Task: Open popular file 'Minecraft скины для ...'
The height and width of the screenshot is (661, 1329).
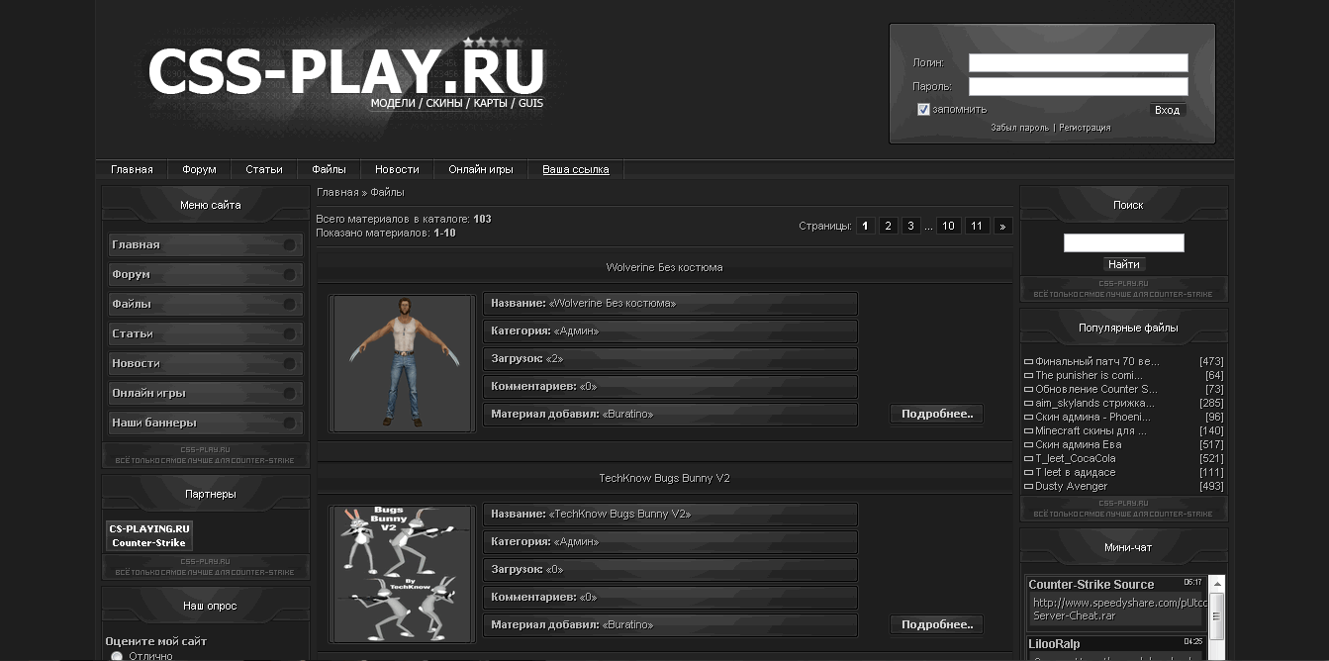Action: click(x=1091, y=430)
